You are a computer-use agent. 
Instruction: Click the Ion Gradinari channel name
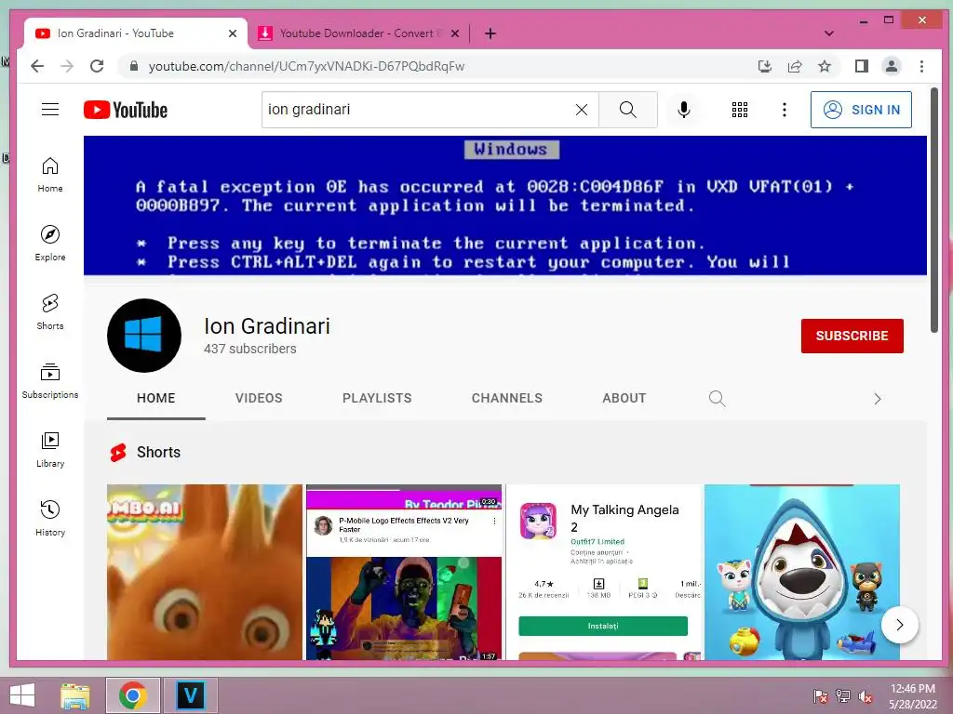[x=267, y=326]
